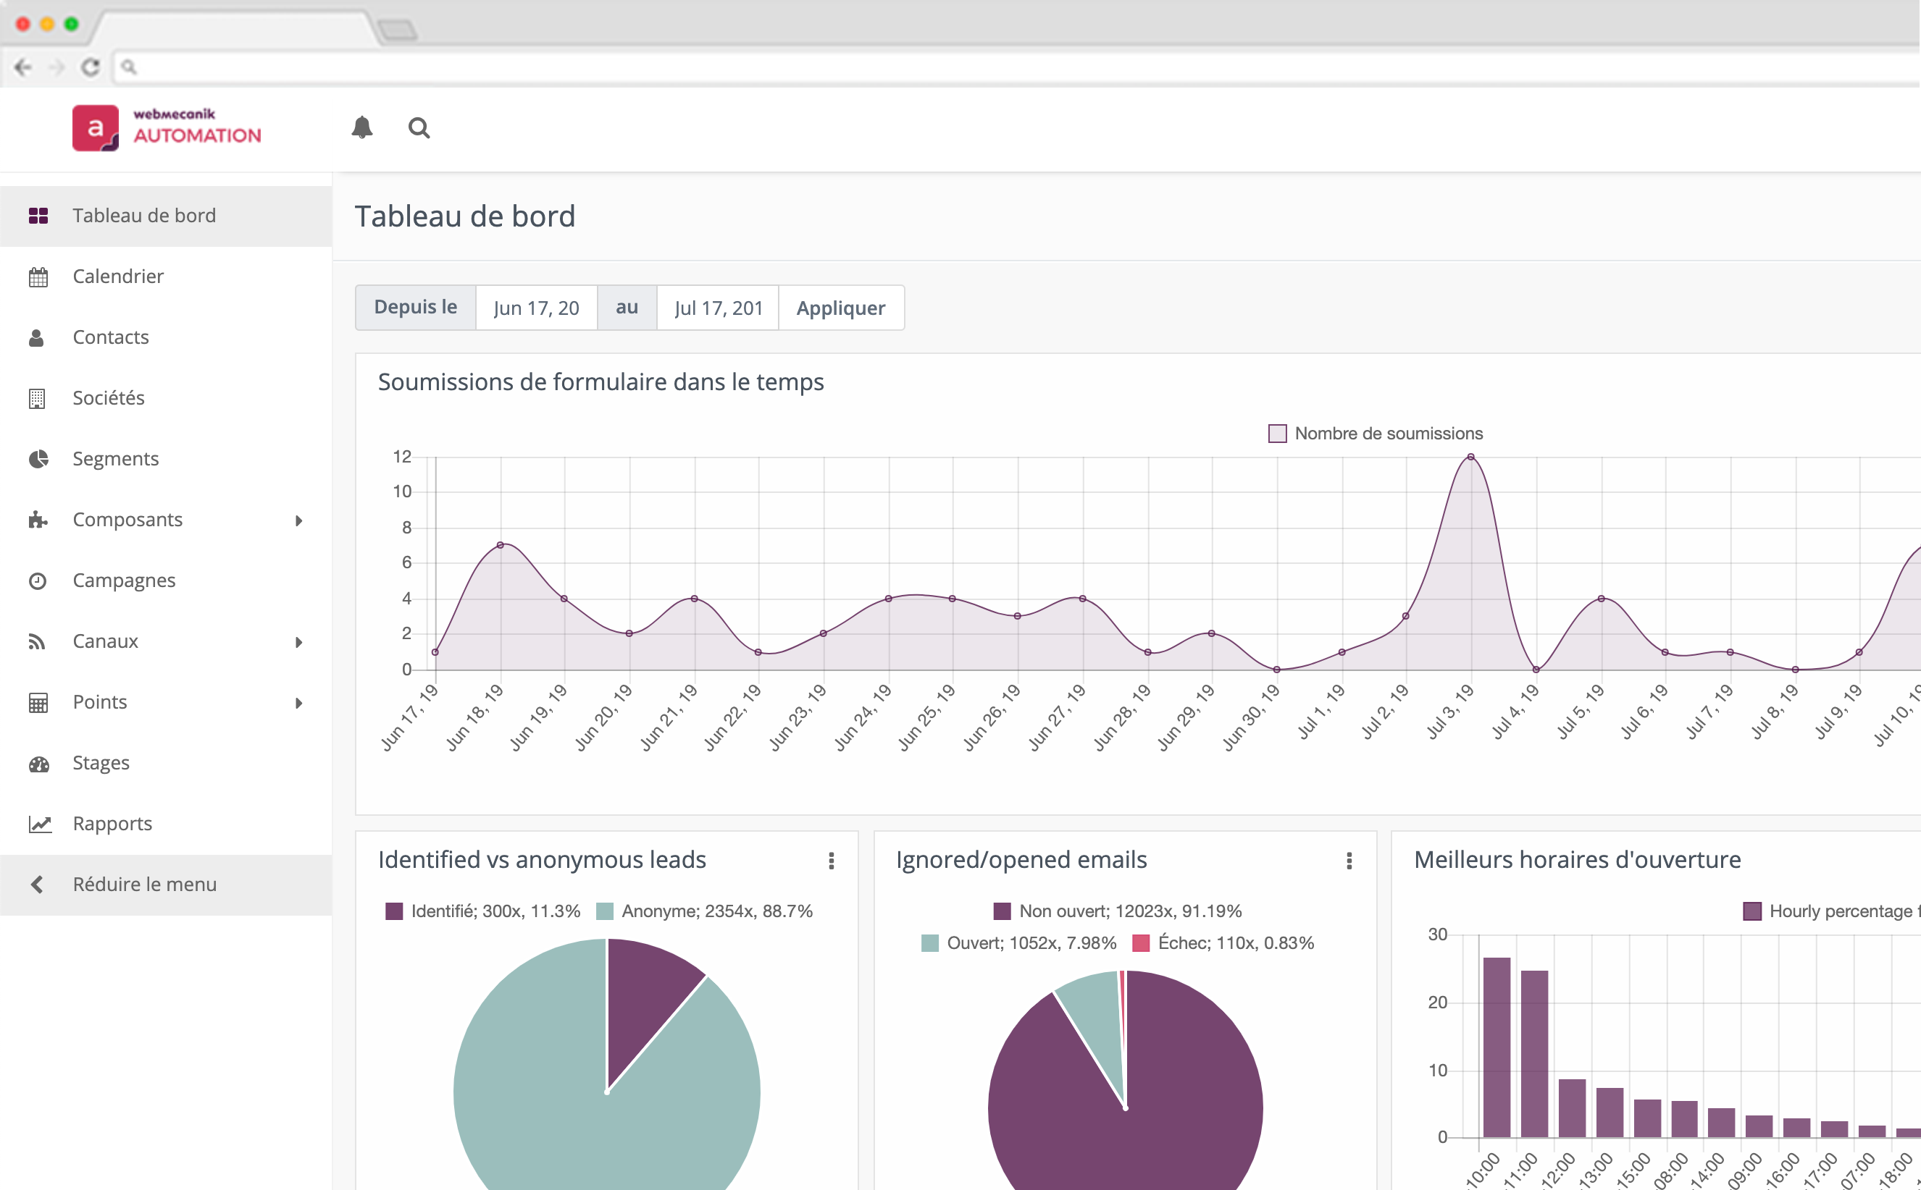
Task: Click the Segments pie chart icon
Action: [38, 459]
